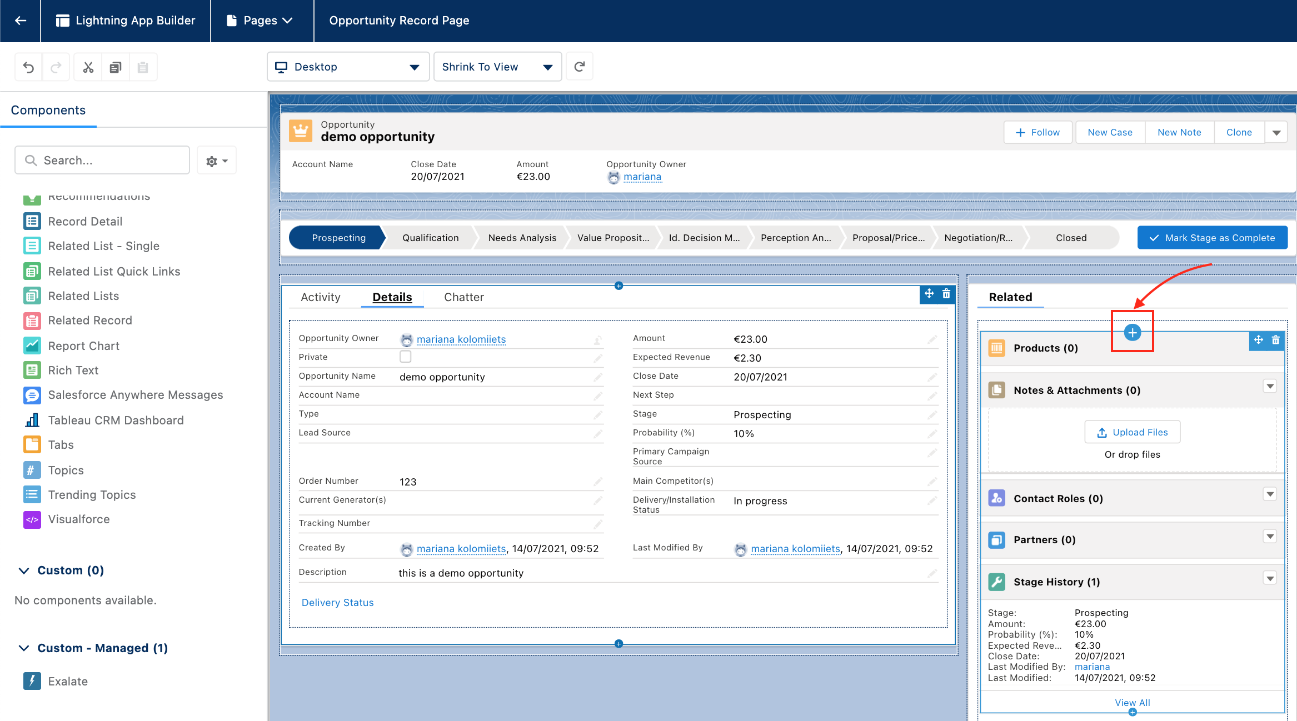This screenshot has height=721, width=1297.
Task: Click the Refresh canvas icon
Action: click(x=580, y=67)
